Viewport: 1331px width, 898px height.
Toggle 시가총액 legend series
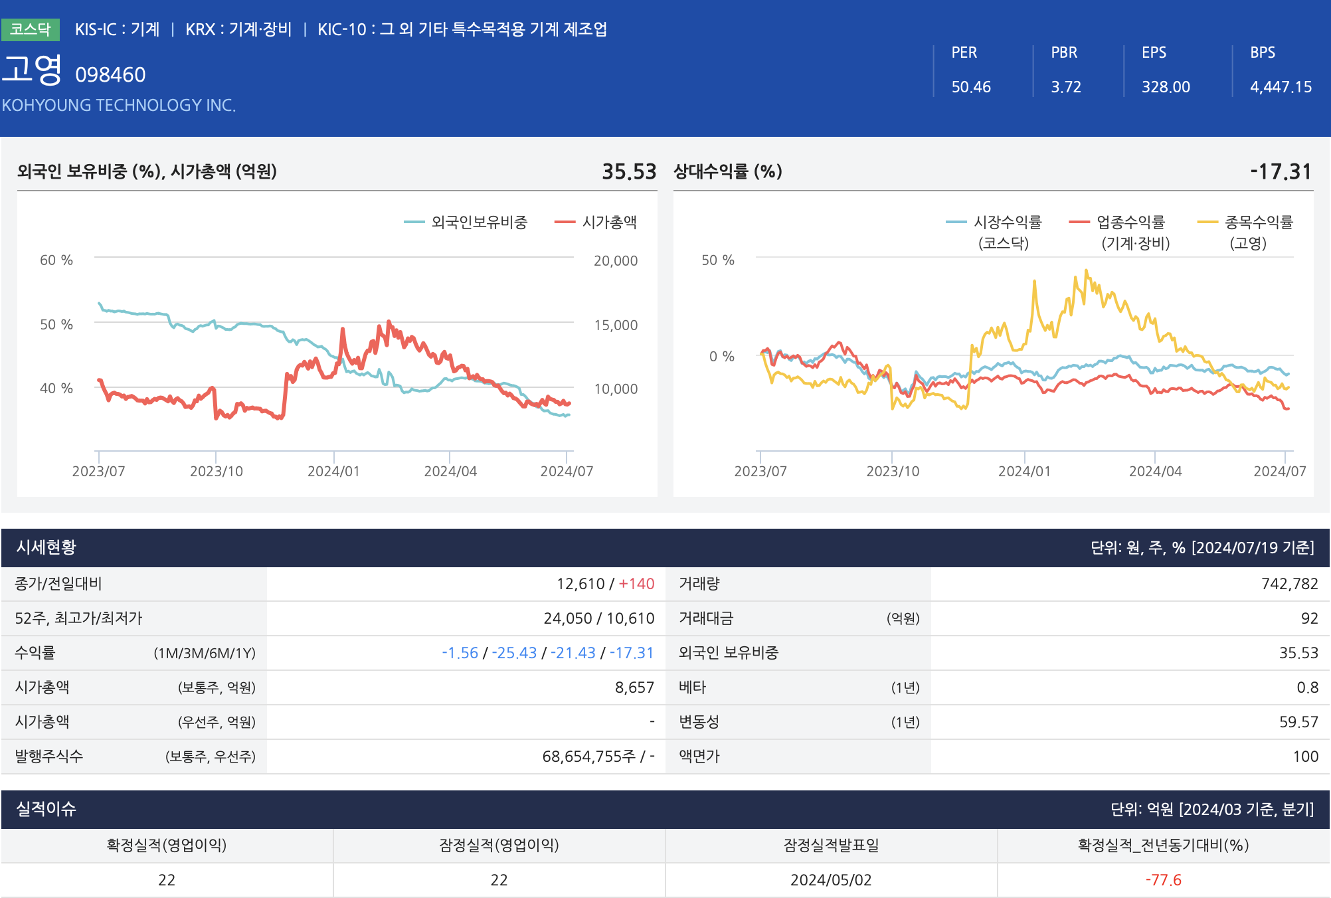pos(608,223)
